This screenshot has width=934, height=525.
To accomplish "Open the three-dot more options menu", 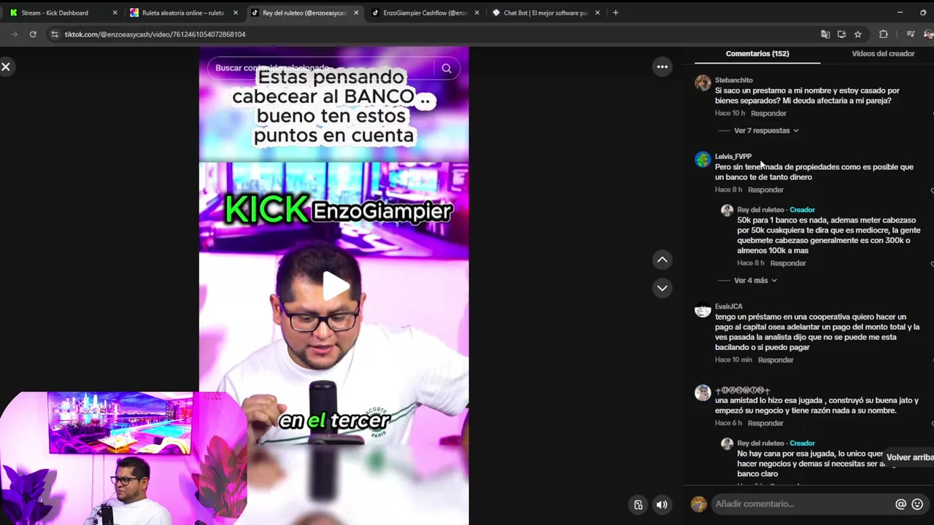I will [x=662, y=67].
